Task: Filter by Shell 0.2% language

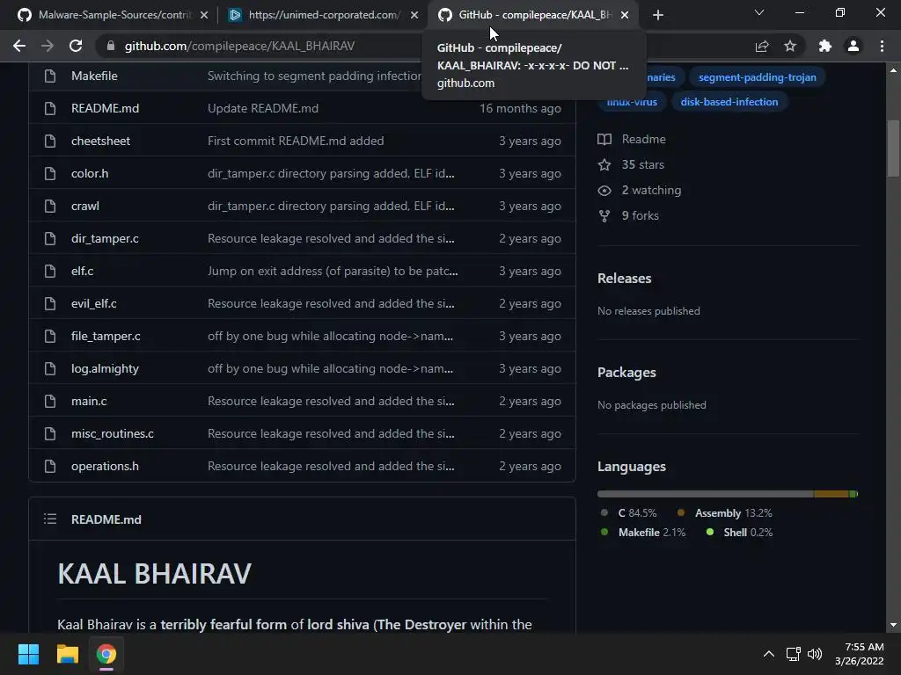Action: [739, 532]
